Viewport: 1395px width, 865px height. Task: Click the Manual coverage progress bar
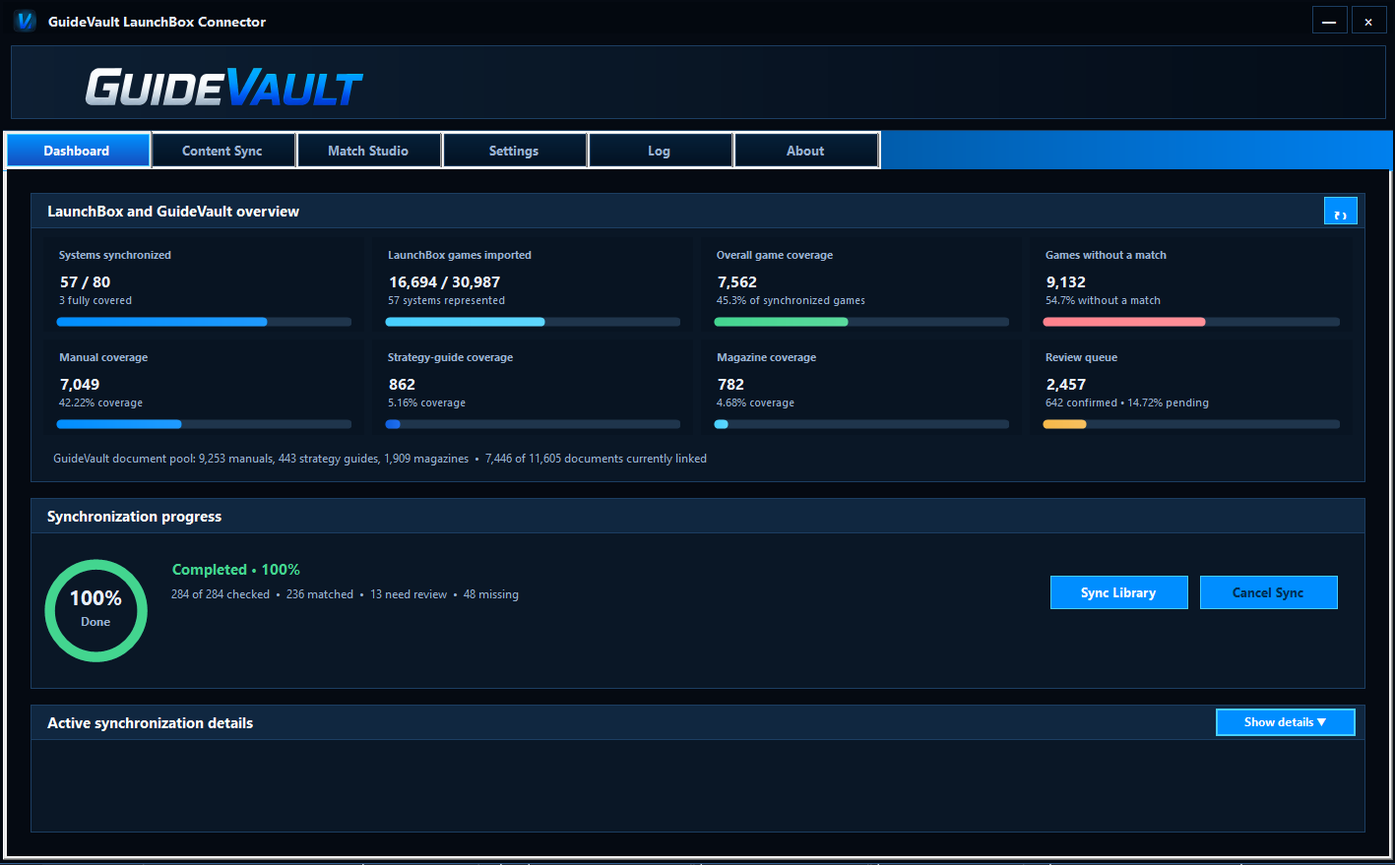pyautogui.click(x=204, y=424)
